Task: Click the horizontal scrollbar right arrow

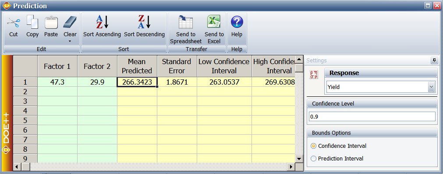Action: (x=291, y=167)
